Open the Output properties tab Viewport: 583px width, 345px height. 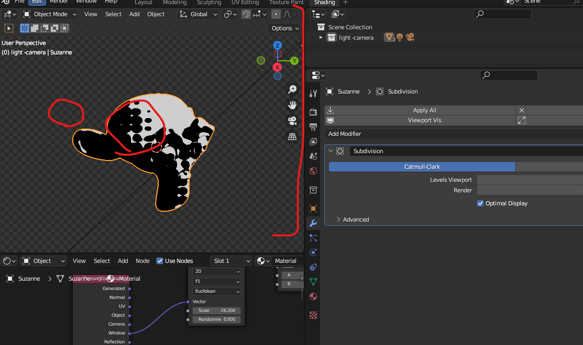point(313,127)
